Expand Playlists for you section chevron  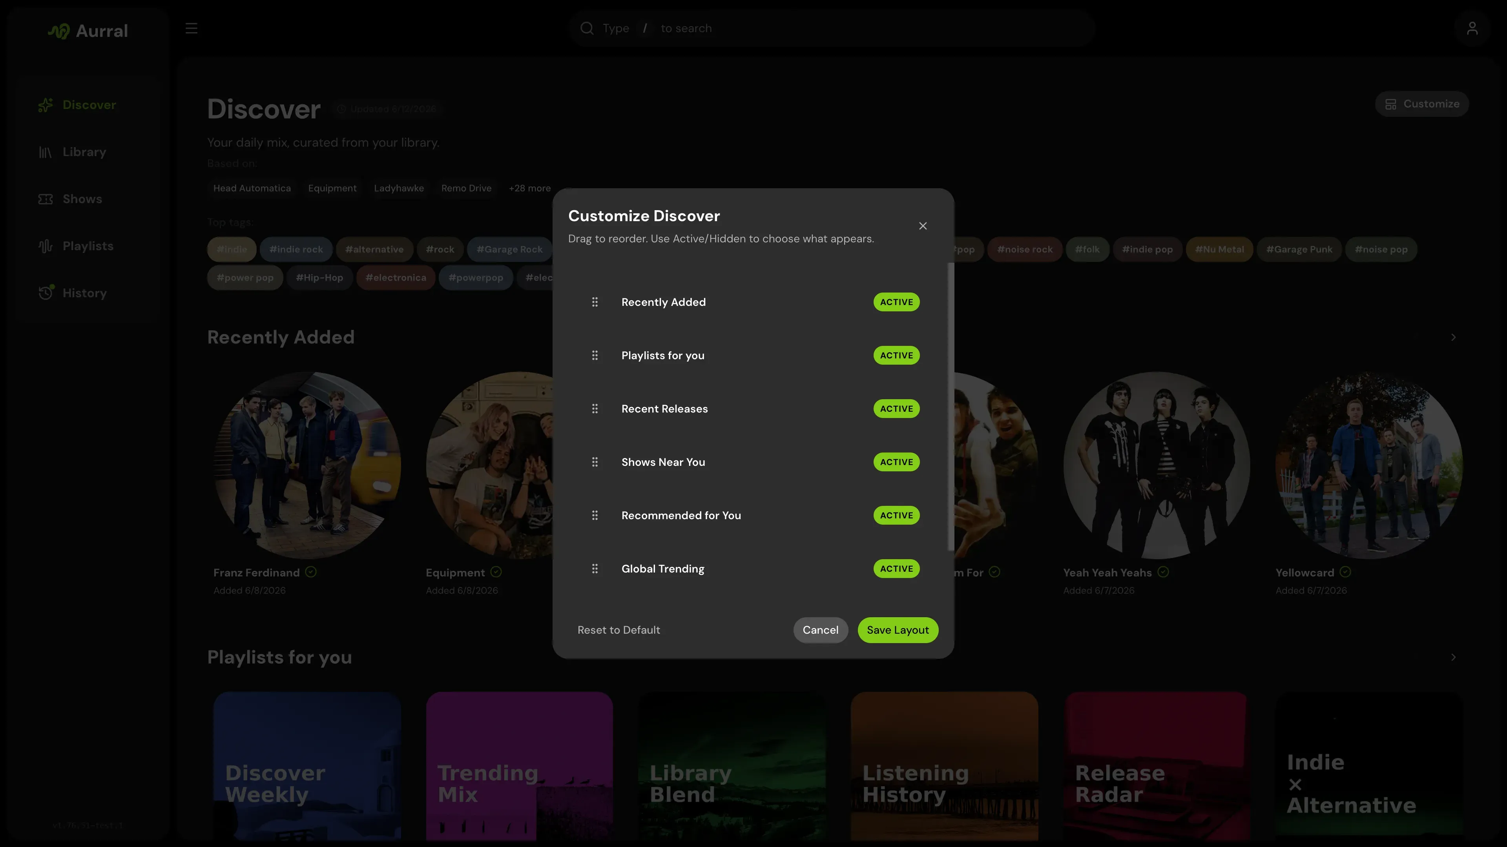tap(1453, 658)
